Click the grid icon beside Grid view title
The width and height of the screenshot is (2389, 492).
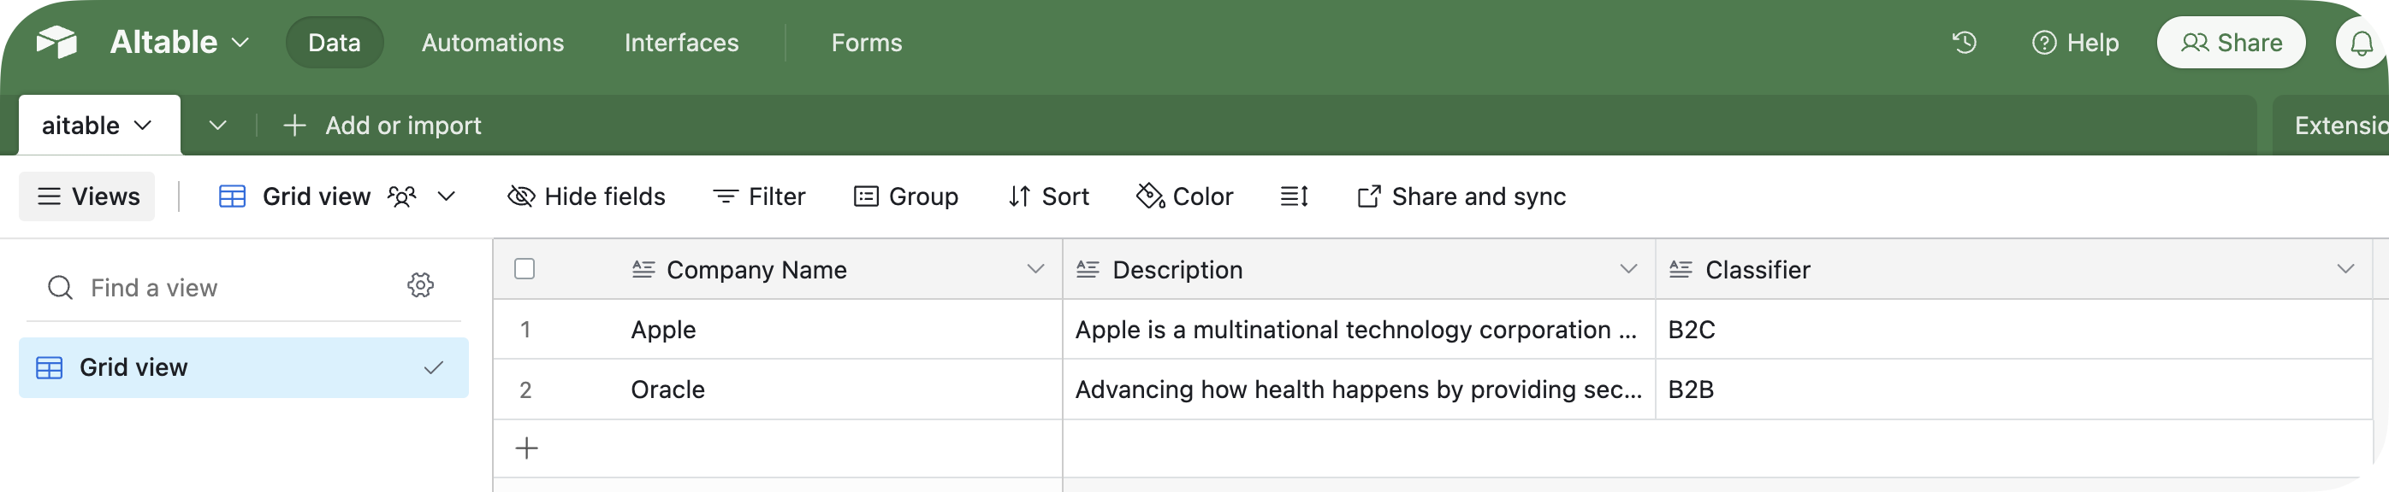pyautogui.click(x=232, y=196)
